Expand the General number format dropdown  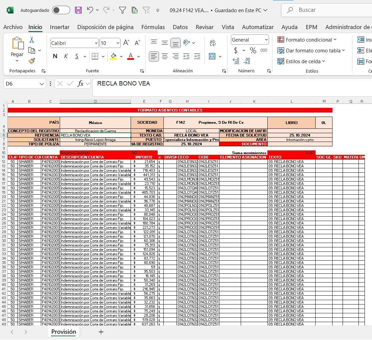tap(266, 40)
